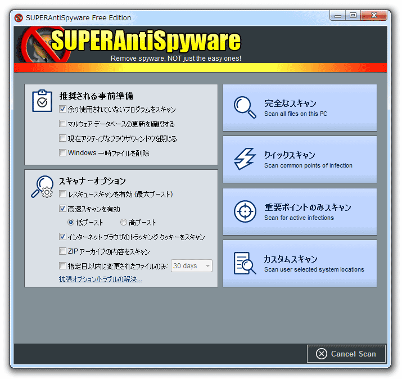Viewport: 402px width, 379px height.
Task: Minimize the SUPERAntiSpyware window
Action: click(338, 15)
